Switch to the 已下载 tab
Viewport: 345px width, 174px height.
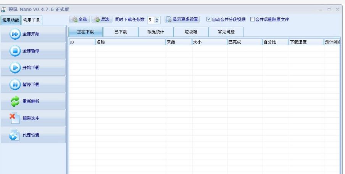point(121,32)
